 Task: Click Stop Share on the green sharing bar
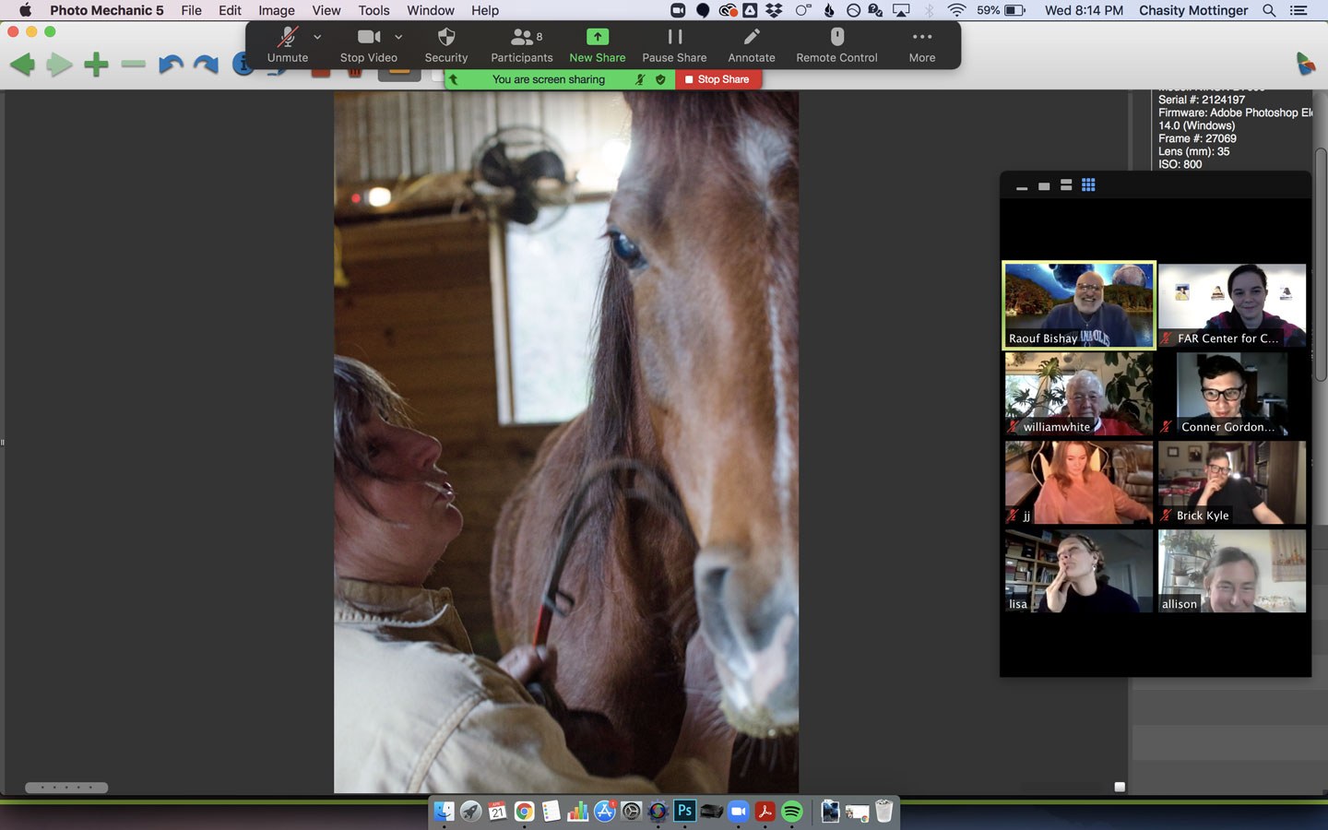(718, 79)
